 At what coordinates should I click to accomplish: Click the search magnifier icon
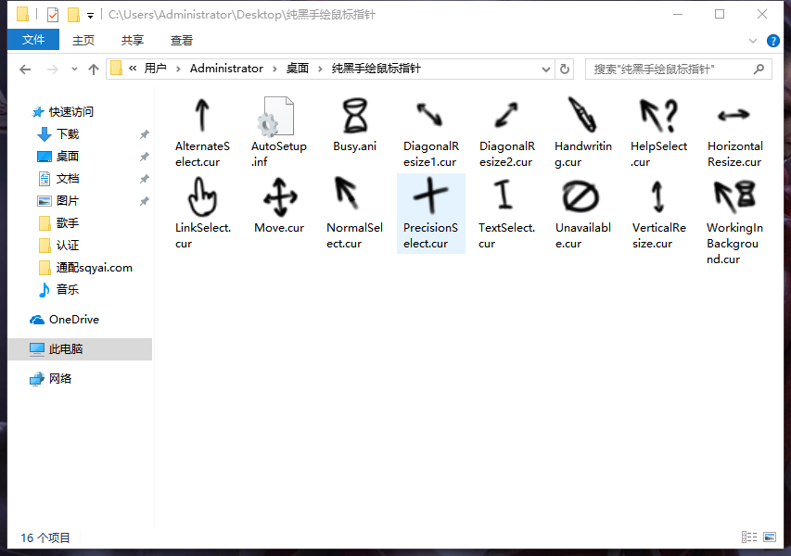click(x=759, y=69)
